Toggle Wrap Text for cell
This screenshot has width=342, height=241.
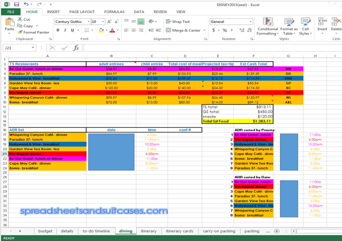pyautogui.click(x=178, y=22)
